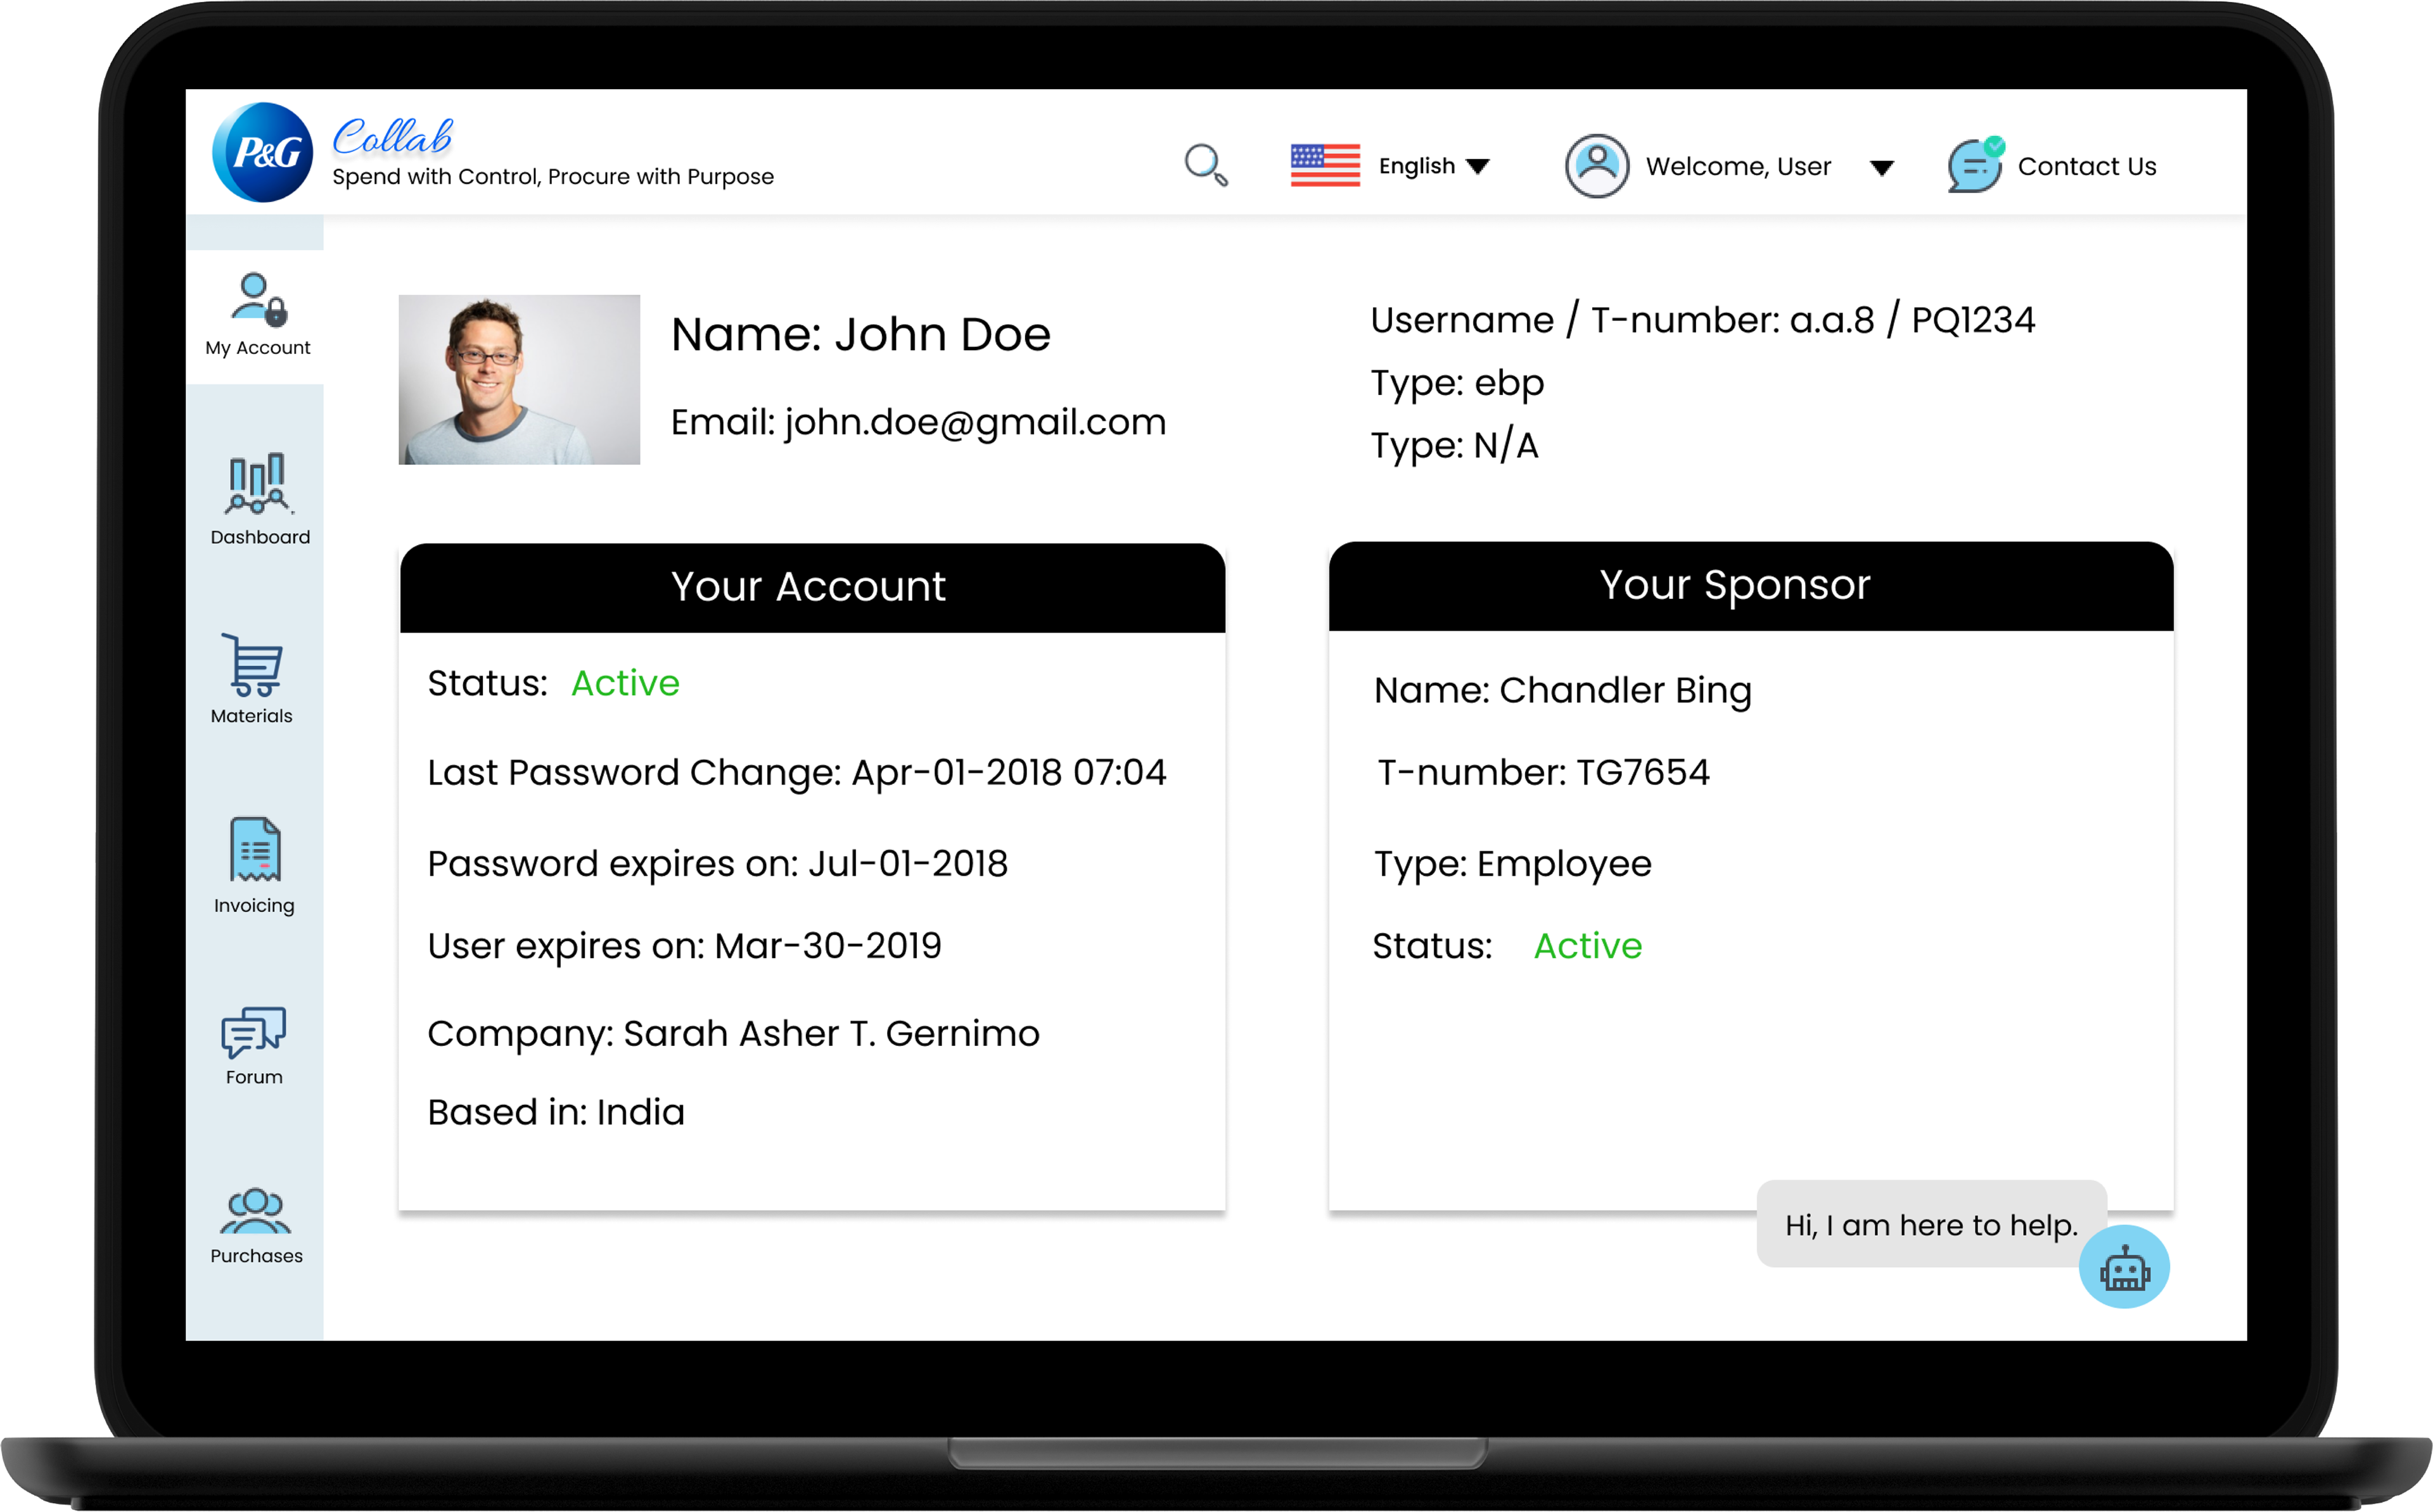Image resolution: width=2433 pixels, height=1512 pixels.
Task: Click the Dashboard chart icon
Action: (258, 484)
